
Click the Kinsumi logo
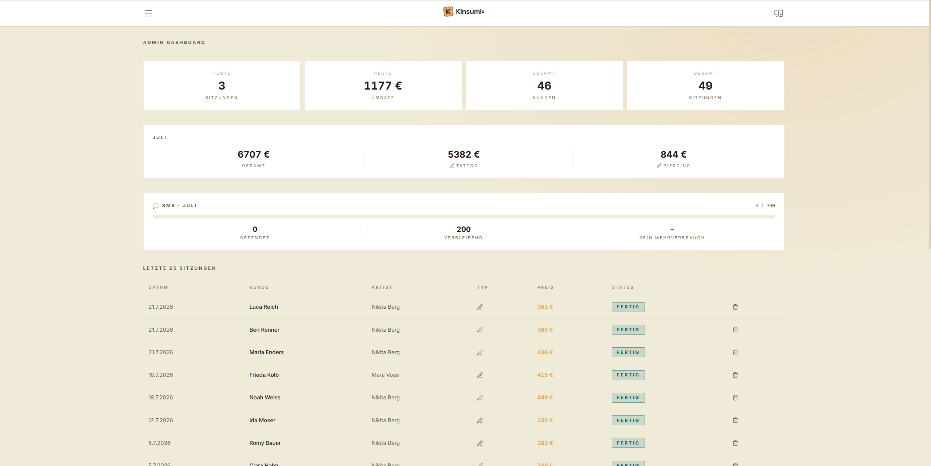pos(463,12)
